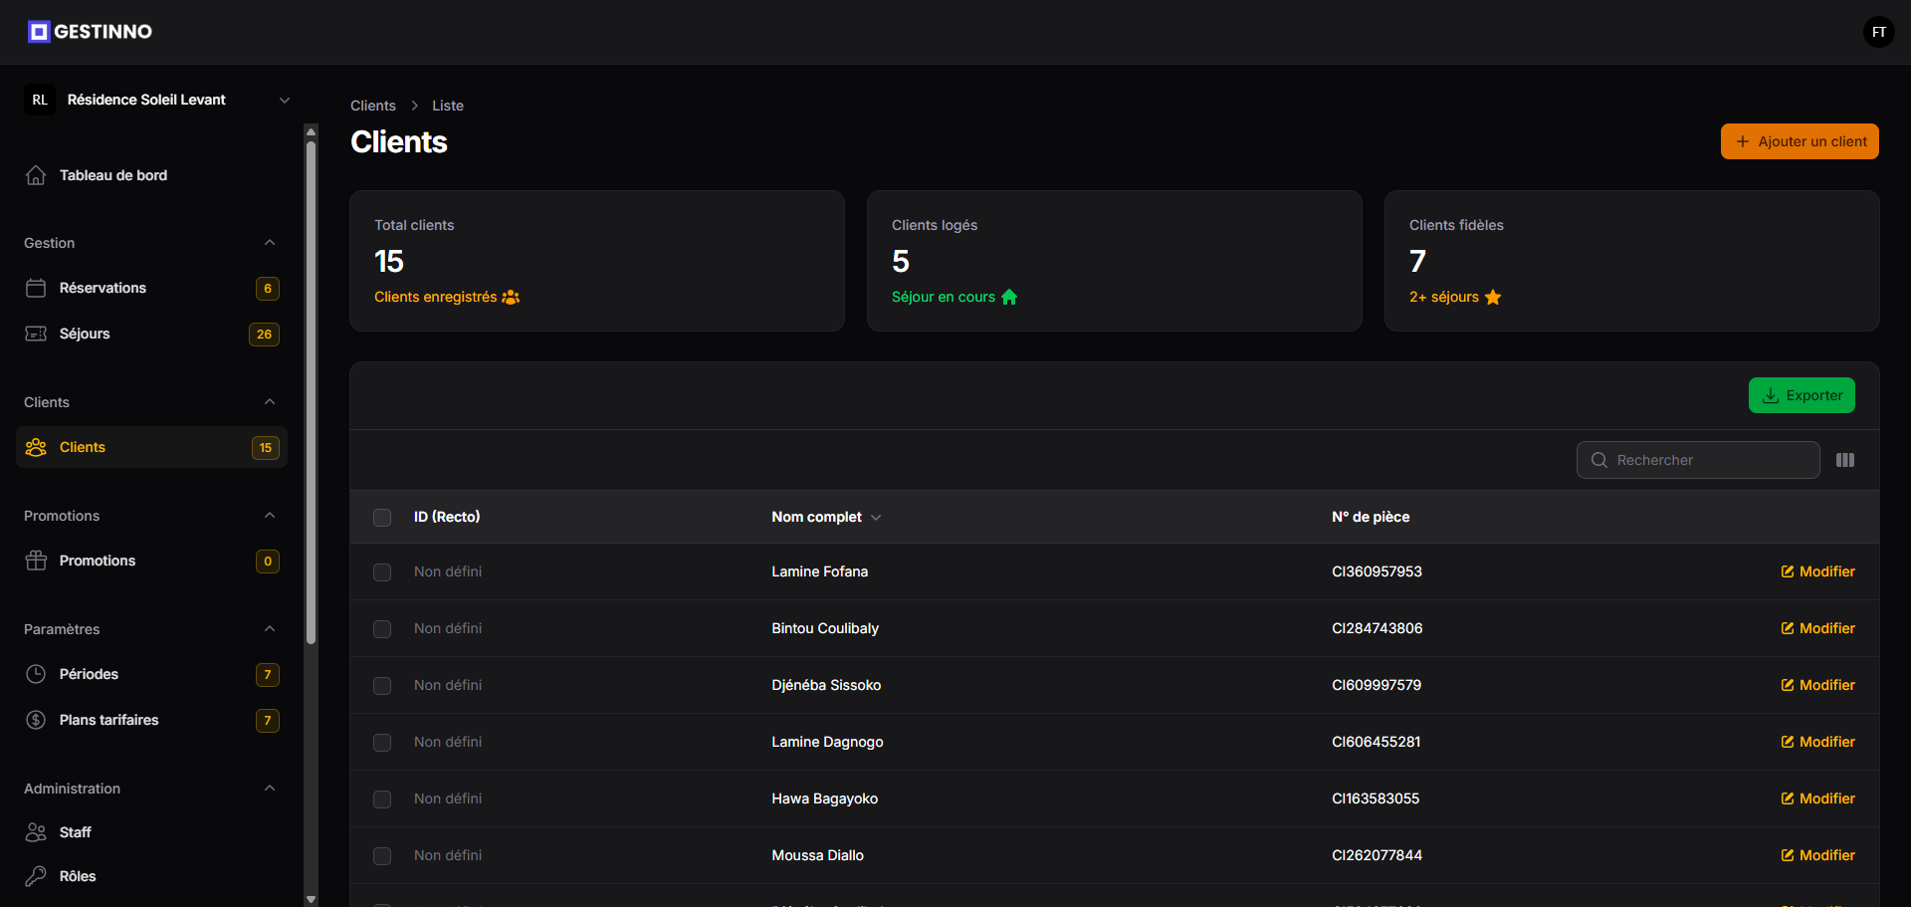The width and height of the screenshot is (1911, 907).
Task: Tick the checkbox for Hawa Bagayoko
Action: [x=382, y=799]
